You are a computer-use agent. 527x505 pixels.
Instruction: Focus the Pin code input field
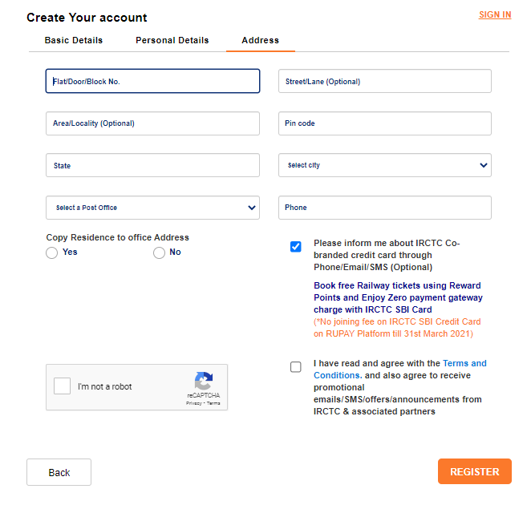(385, 123)
